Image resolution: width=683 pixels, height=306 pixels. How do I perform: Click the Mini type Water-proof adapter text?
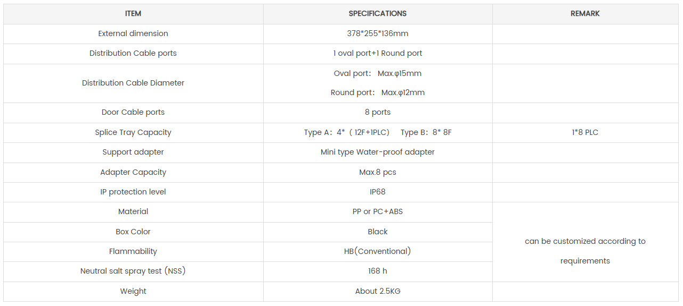point(378,152)
